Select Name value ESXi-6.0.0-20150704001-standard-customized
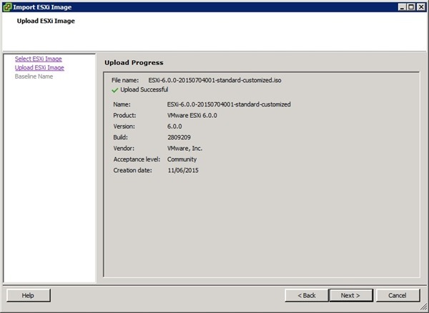Image resolution: width=429 pixels, height=313 pixels. point(229,104)
